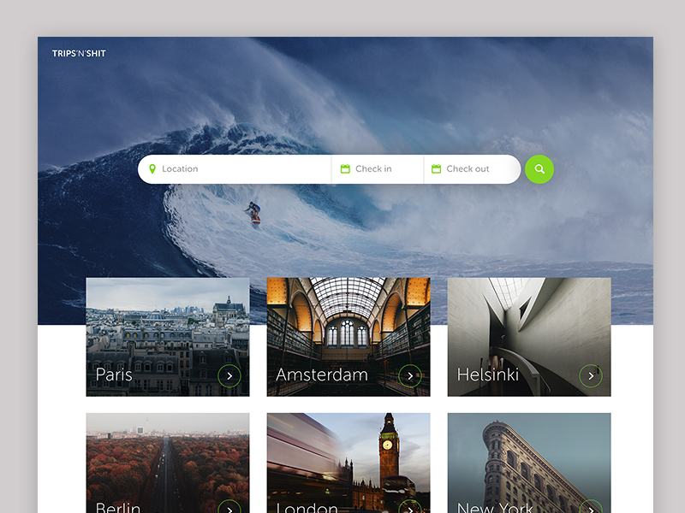The image size is (685, 513).
Task: Click the arrow circle on Paris card
Action: [x=229, y=375]
